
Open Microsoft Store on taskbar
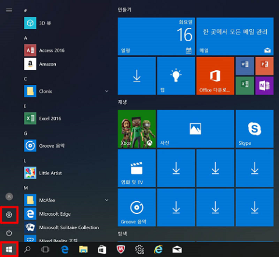click(x=102, y=249)
